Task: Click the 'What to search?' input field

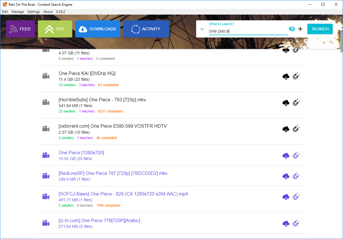Action: pos(248,31)
